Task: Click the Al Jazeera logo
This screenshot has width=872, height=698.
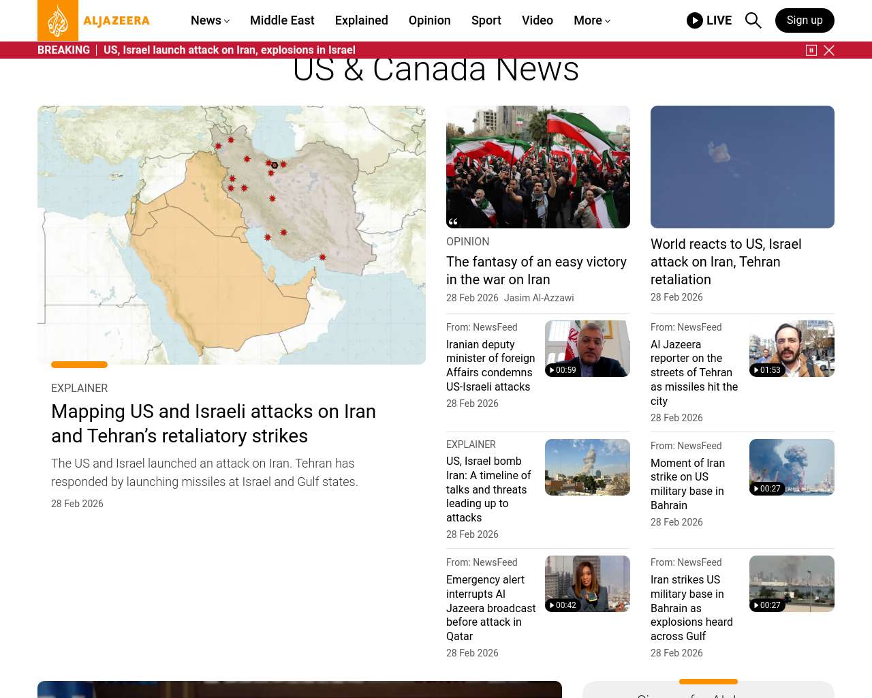Action: coord(93,20)
